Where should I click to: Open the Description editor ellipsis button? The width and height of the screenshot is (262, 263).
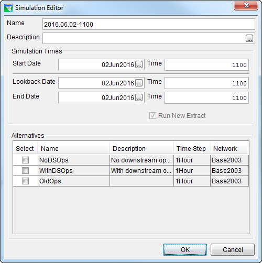(x=249, y=38)
